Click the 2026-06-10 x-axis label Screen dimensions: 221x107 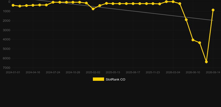(193, 72)
